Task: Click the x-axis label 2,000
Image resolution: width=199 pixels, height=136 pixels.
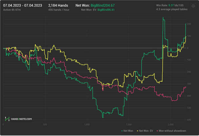Action: (x=171, y=125)
